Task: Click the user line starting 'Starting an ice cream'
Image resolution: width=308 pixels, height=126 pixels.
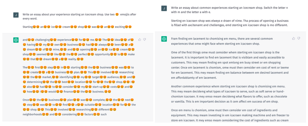Action: (77, 27)
